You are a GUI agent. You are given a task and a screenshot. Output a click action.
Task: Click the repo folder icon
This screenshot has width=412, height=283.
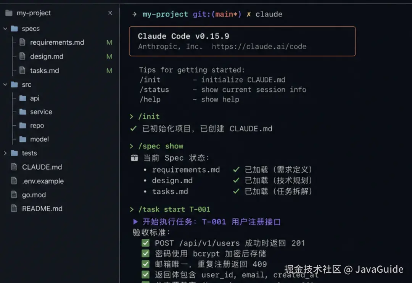(23, 125)
